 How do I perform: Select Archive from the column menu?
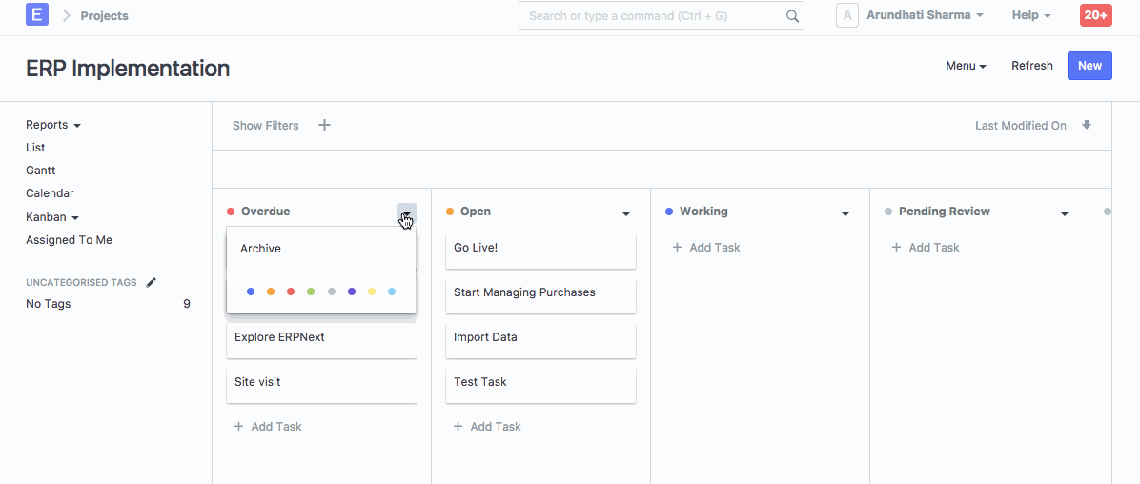(x=260, y=249)
